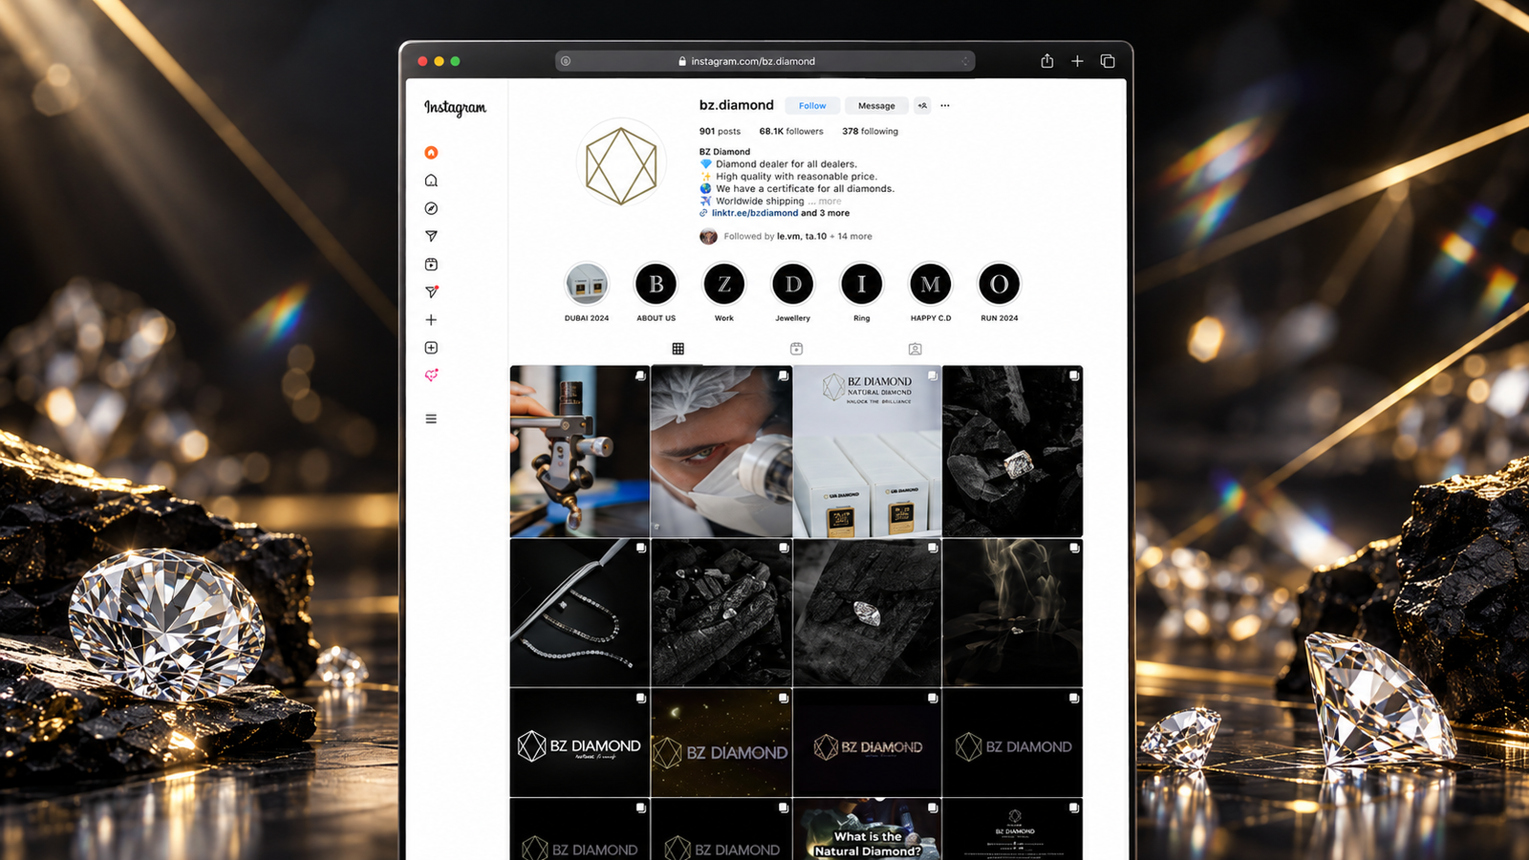Open the linktr.ee/bzdiamond link

754,213
